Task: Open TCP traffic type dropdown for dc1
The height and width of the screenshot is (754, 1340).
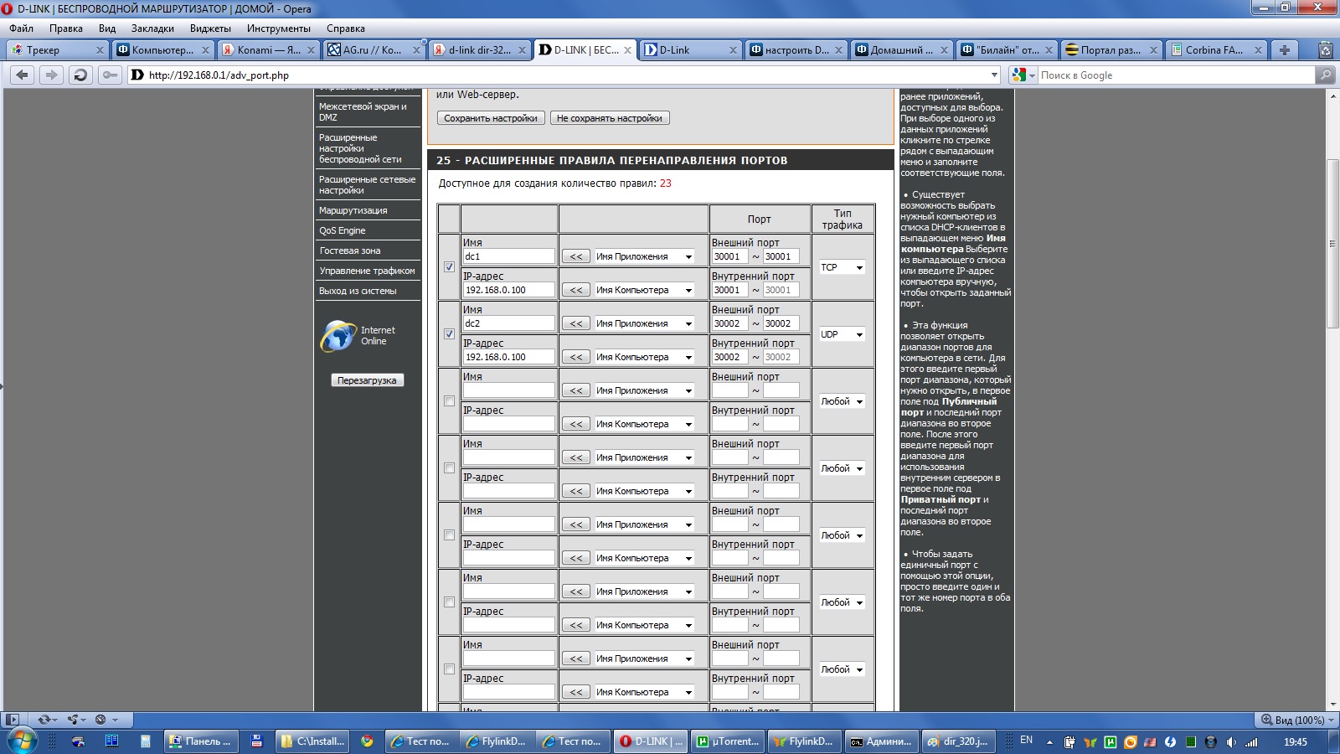Action: 842,267
